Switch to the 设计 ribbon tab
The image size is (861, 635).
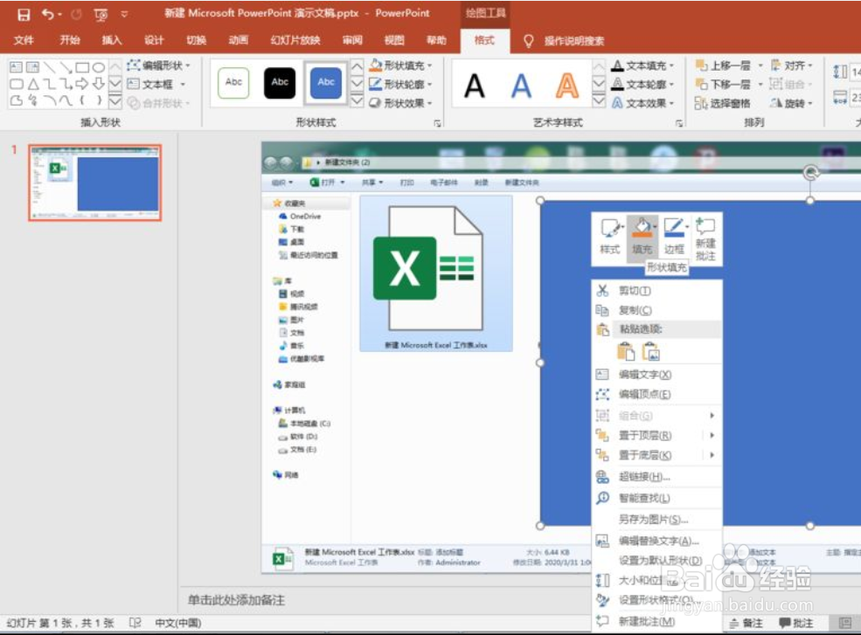point(154,40)
